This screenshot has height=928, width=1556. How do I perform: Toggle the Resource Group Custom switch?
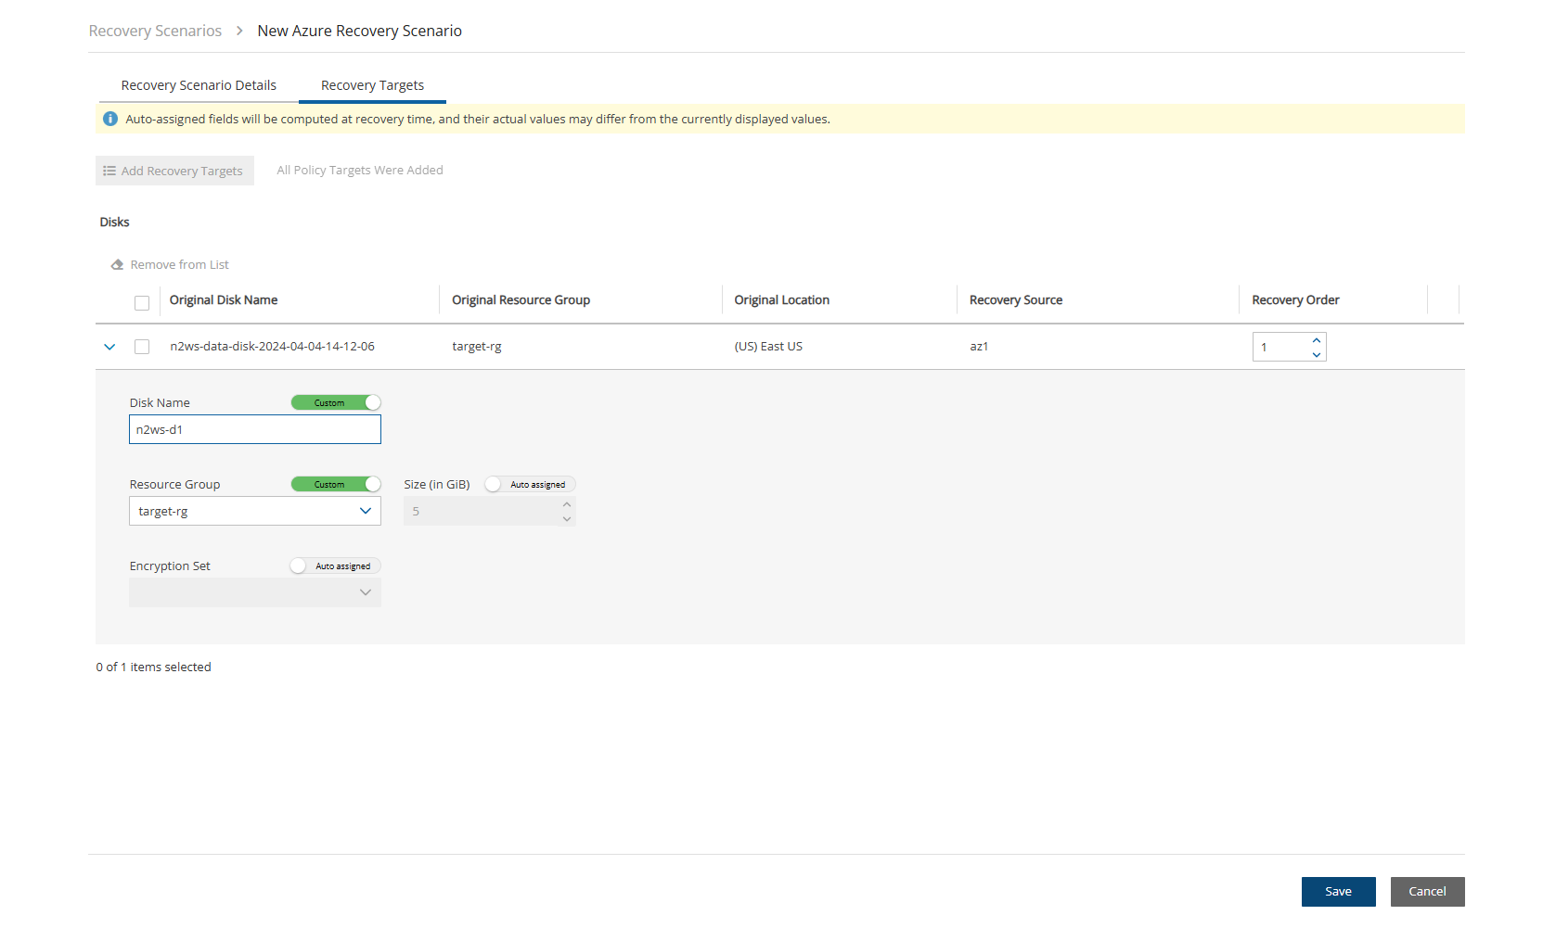(x=336, y=484)
